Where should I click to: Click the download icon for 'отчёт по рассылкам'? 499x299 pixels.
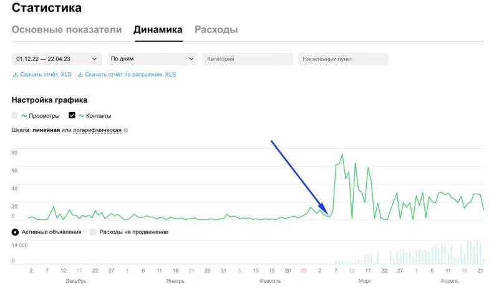pos(80,75)
